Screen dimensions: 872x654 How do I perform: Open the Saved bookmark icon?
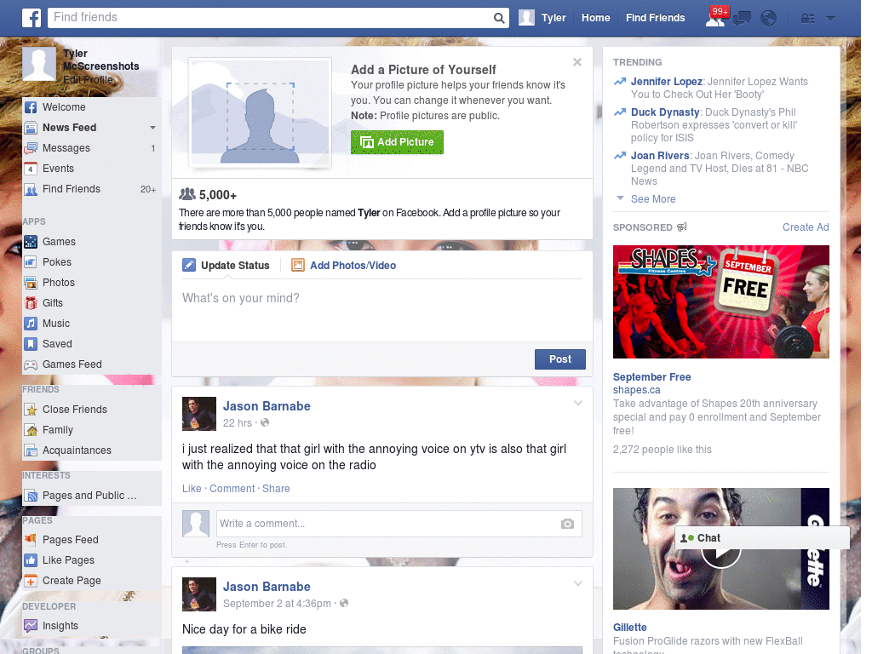tap(31, 344)
